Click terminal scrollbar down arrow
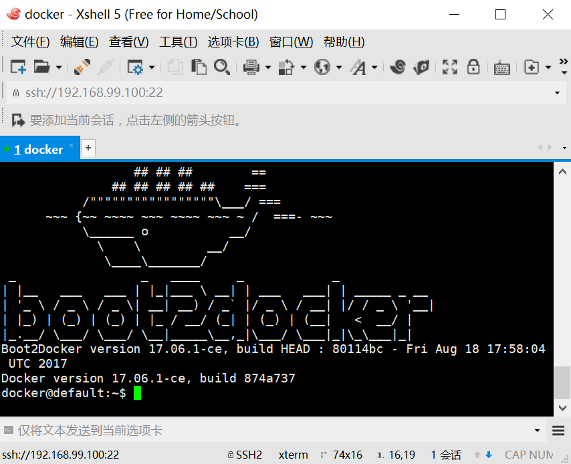 tap(562, 408)
